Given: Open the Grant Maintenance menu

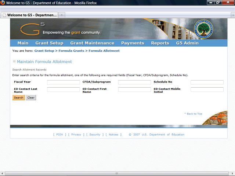Looking at the screenshot, I should tap(92, 43).
